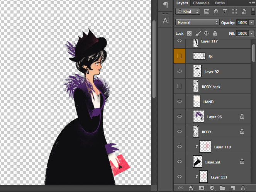This screenshot has width=256, height=192.
Task: Delete layer with trash icon
Action: coord(243,188)
